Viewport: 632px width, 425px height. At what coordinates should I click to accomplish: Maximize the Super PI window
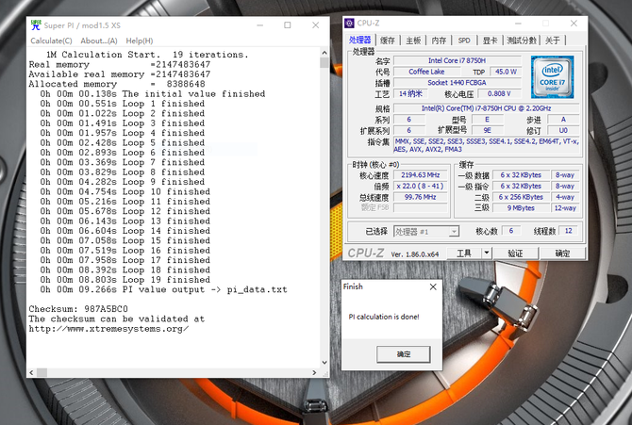[x=288, y=25]
